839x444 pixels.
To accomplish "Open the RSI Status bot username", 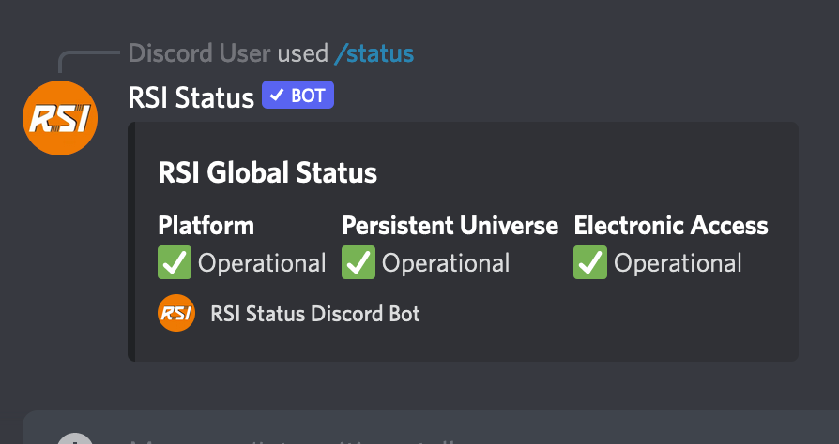I will [191, 97].
